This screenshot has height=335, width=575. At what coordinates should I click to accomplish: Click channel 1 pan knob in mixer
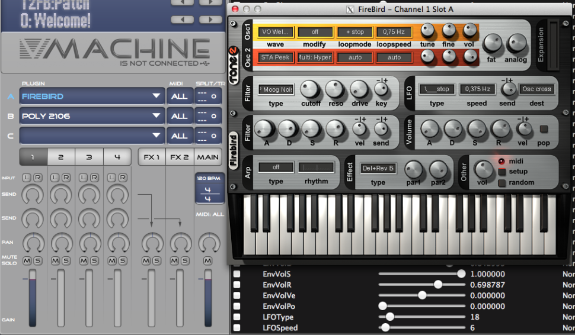pyautogui.click(x=33, y=243)
